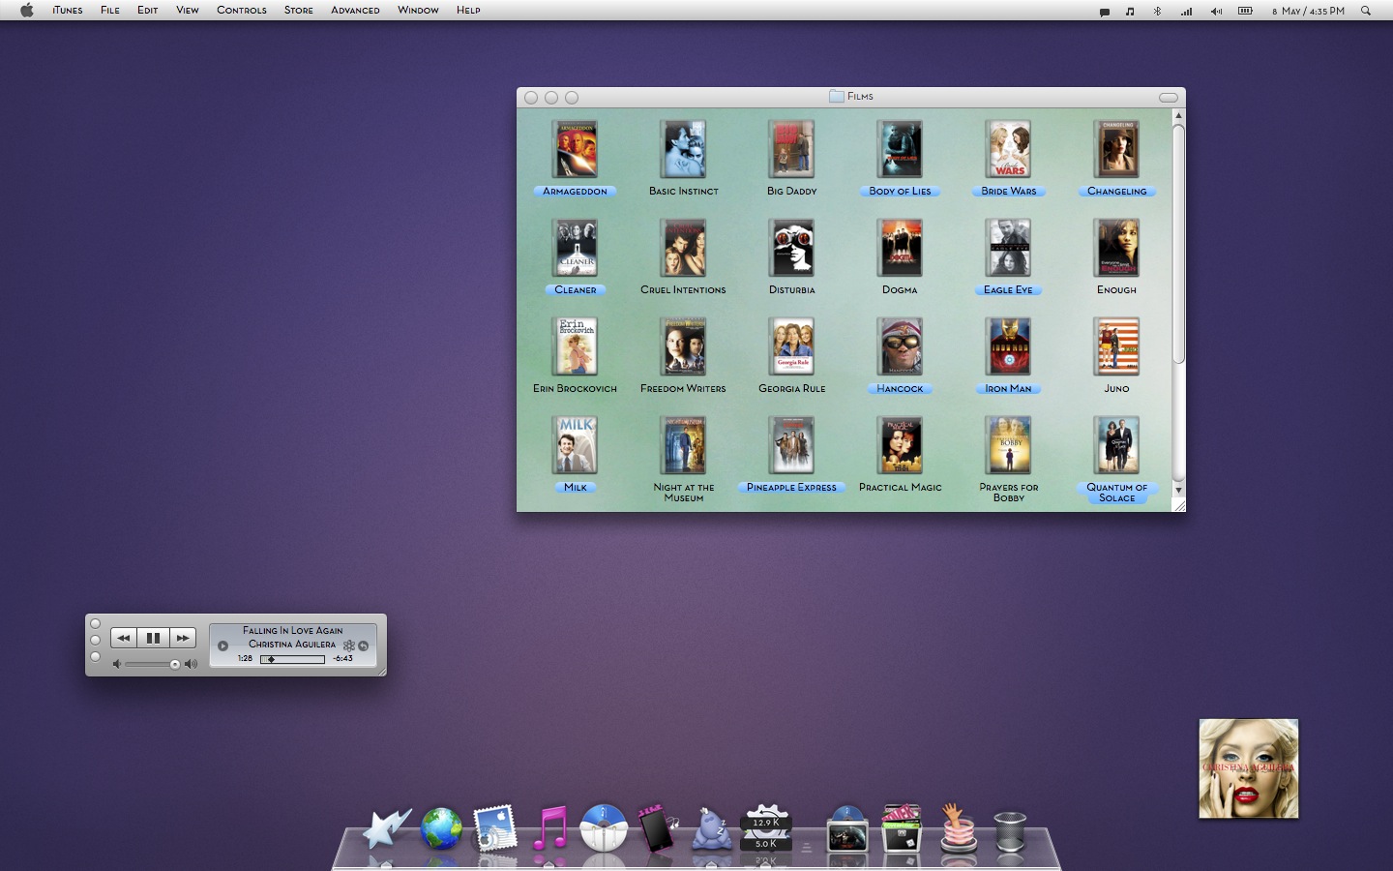Viewport: 1393px width, 871px height.
Task: Open the Apple menu
Action: [27, 11]
